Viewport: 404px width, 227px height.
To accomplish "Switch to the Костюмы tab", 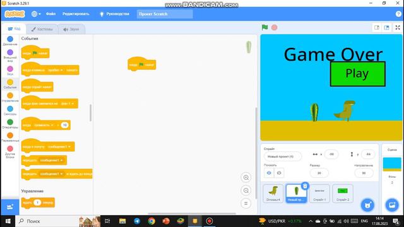I will (x=42, y=29).
